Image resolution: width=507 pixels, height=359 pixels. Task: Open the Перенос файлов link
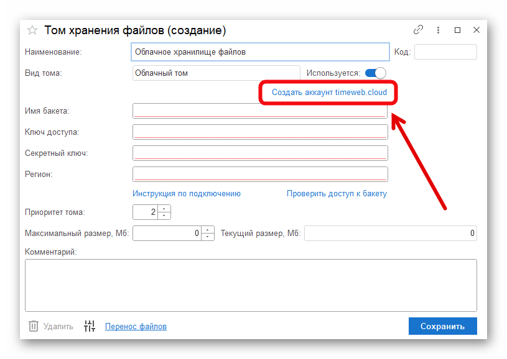tap(136, 327)
